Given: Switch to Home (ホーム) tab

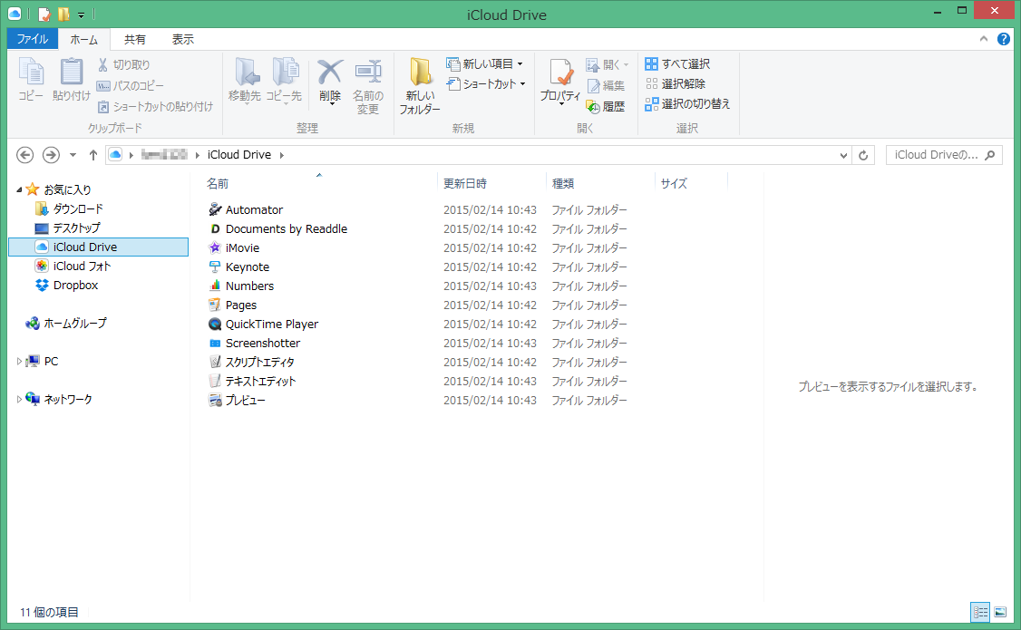Looking at the screenshot, I should coord(84,40).
